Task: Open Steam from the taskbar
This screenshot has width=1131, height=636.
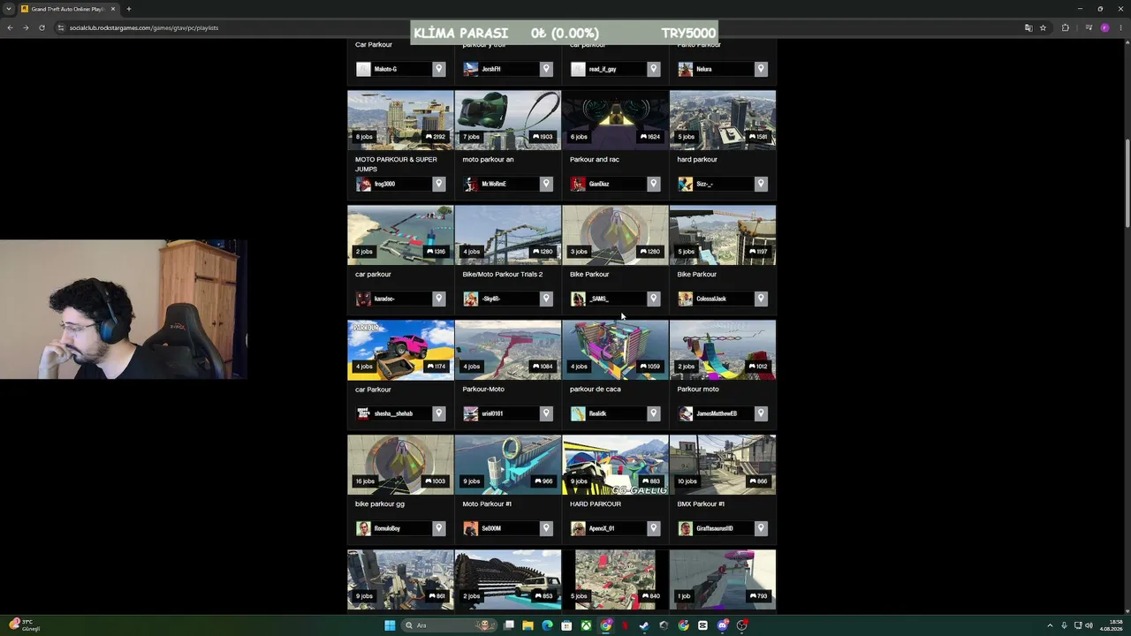Action: pos(644,625)
